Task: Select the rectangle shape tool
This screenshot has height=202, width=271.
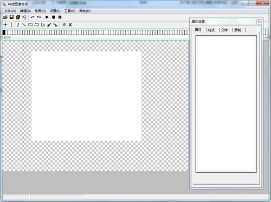Action: pyautogui.click(x=30, y=25)
